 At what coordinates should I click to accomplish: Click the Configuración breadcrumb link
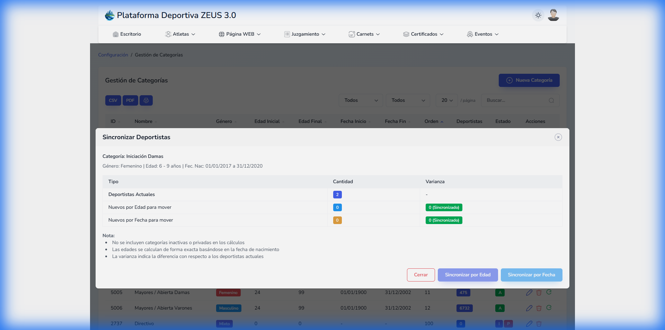tap(113, 55)
